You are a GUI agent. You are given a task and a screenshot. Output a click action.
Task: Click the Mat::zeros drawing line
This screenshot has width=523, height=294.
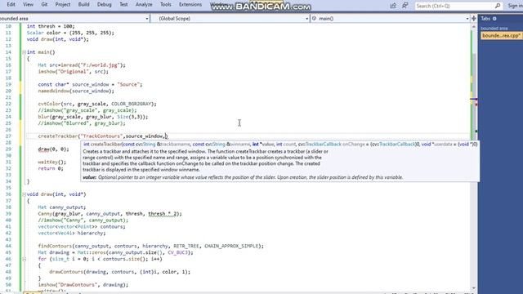[x=115, y=252]
